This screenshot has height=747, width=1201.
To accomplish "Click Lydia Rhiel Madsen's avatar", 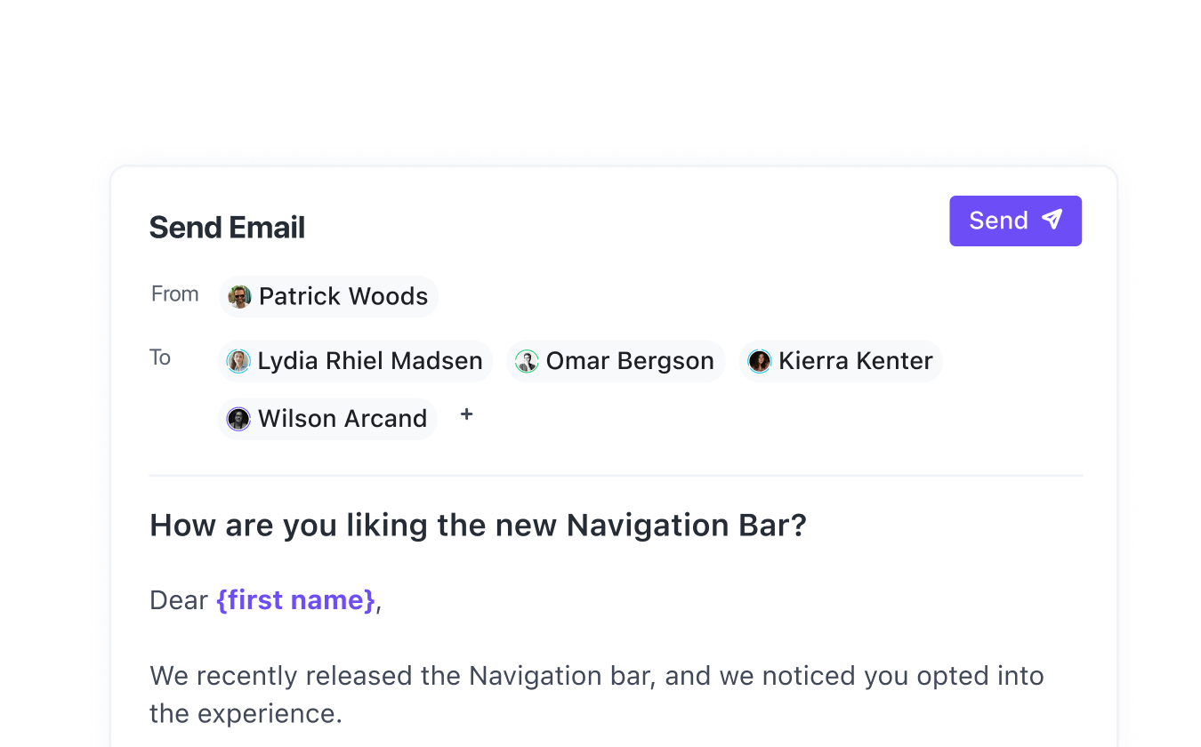I will [238, 361].
